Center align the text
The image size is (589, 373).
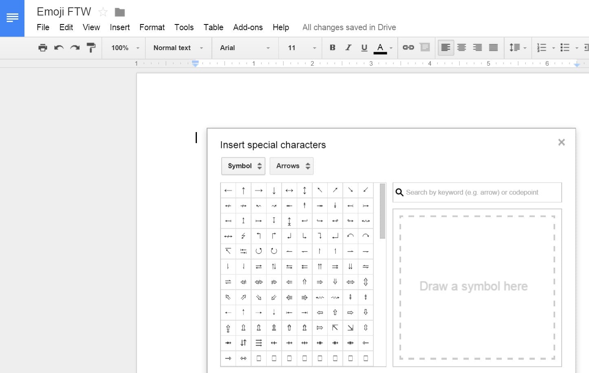point(461,48)
